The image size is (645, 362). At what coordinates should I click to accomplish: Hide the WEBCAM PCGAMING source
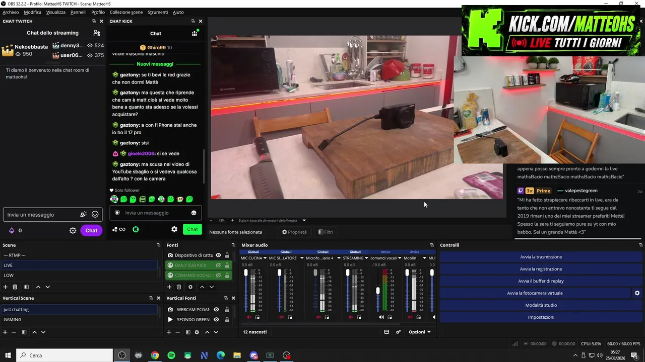click(x=216, y=309)
